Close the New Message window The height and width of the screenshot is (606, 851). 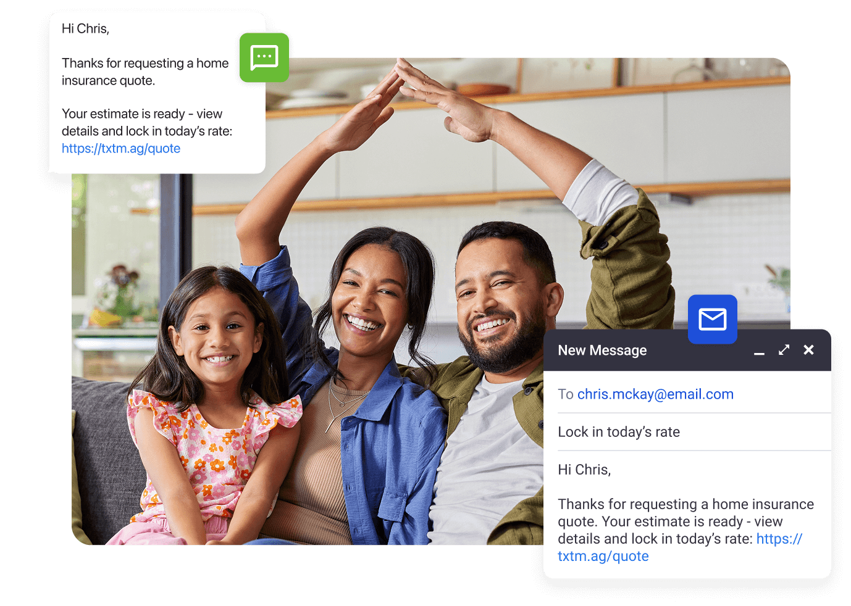809,350
